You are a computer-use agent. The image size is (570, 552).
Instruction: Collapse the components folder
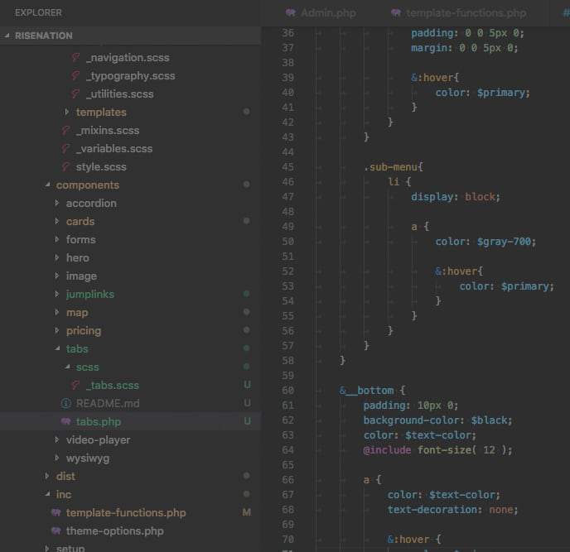coord(47,185)
